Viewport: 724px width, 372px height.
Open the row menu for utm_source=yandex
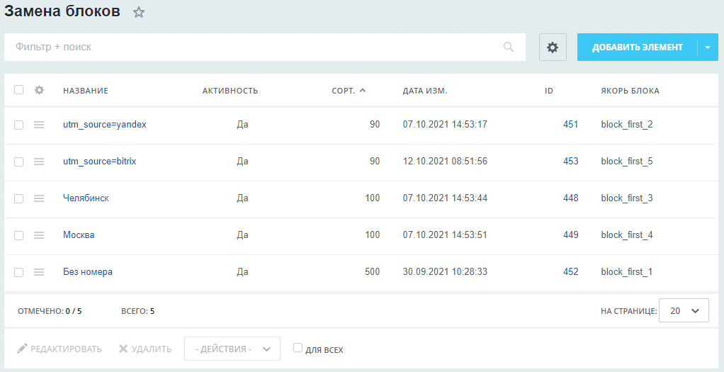click(39, 125)
